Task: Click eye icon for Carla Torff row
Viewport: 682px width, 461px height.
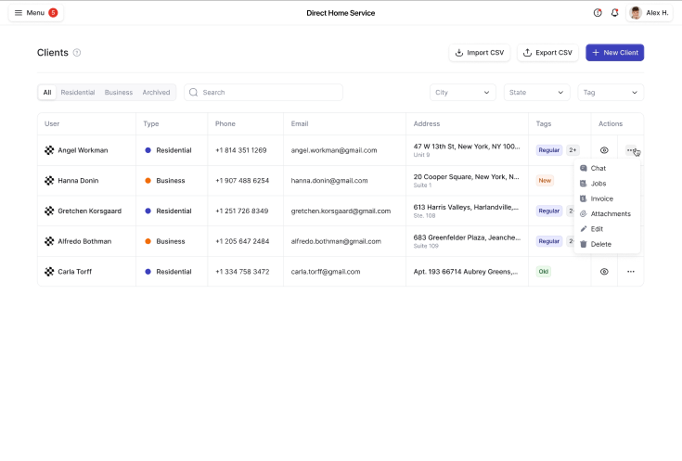Action: pyautogui.click(x=604, y=272)
